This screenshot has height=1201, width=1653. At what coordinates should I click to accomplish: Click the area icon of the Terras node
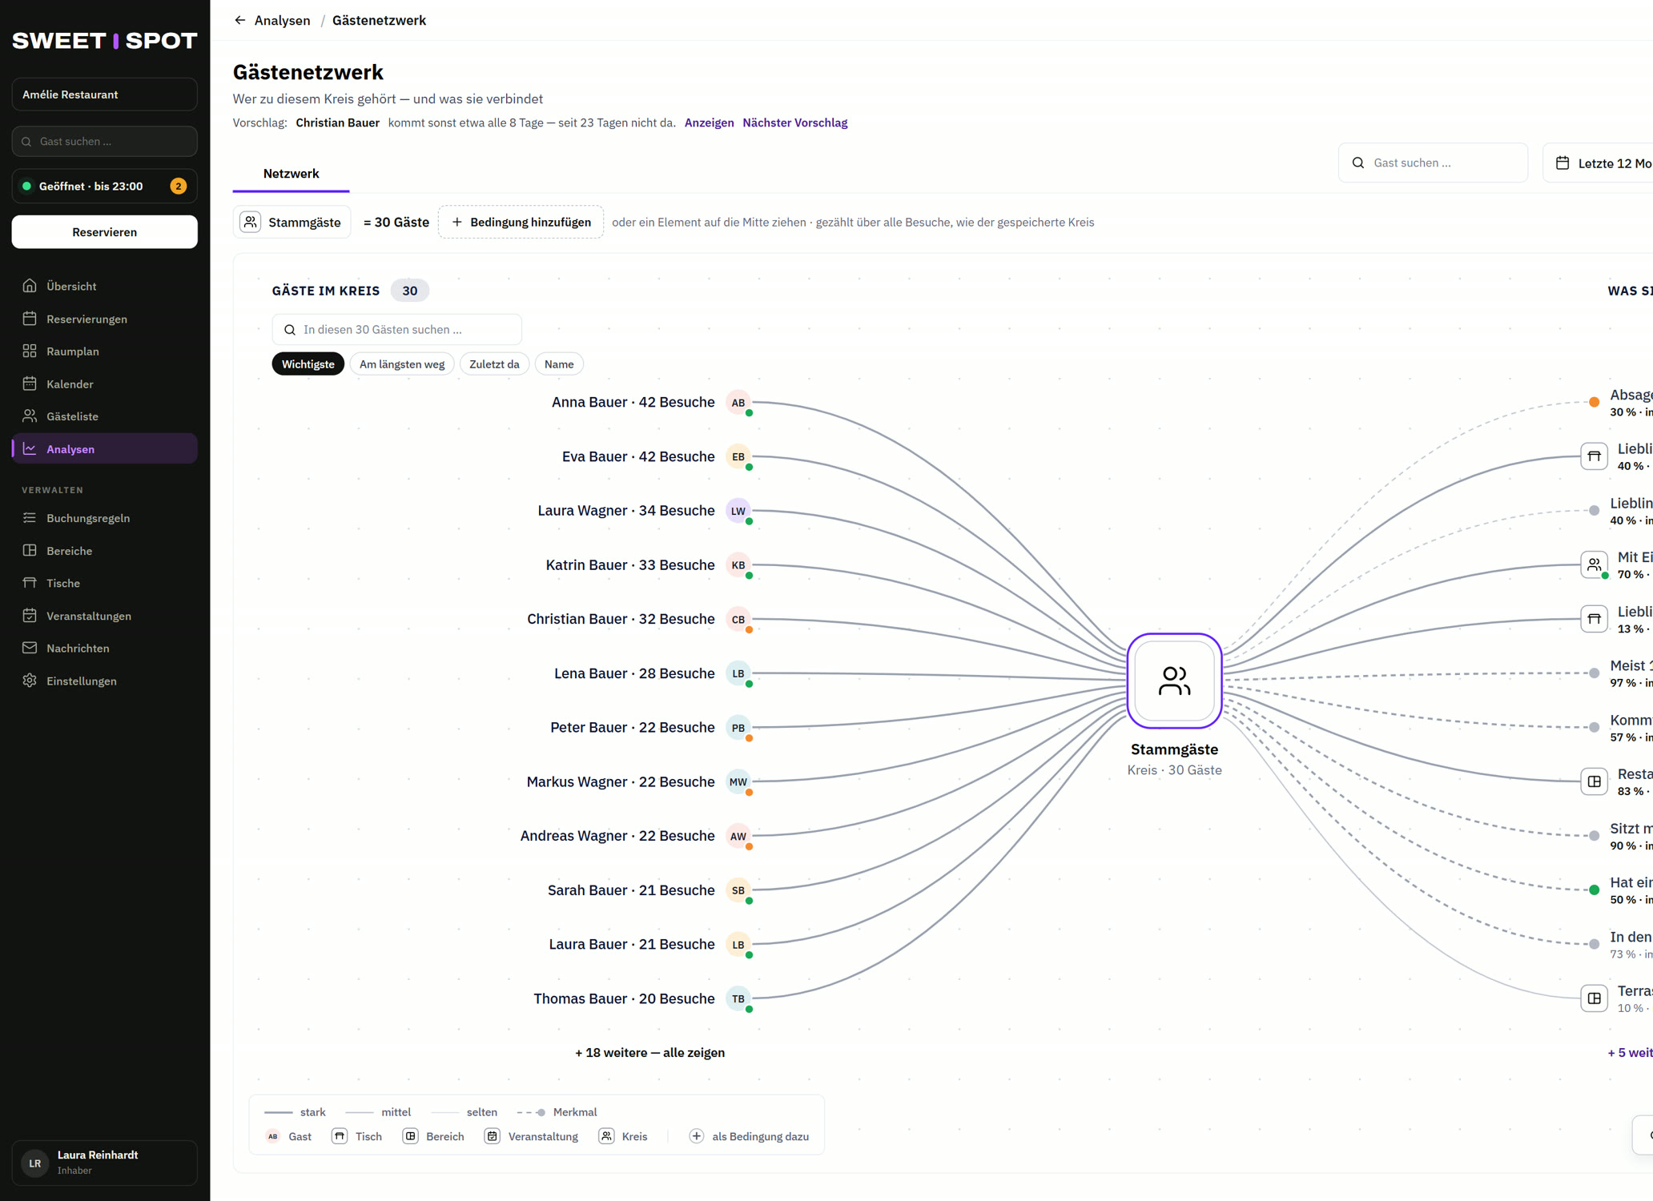click(x=1594, y=998)
